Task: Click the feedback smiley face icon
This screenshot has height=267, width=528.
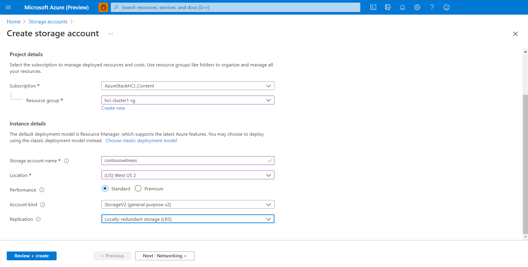Action: coord(446,7)
